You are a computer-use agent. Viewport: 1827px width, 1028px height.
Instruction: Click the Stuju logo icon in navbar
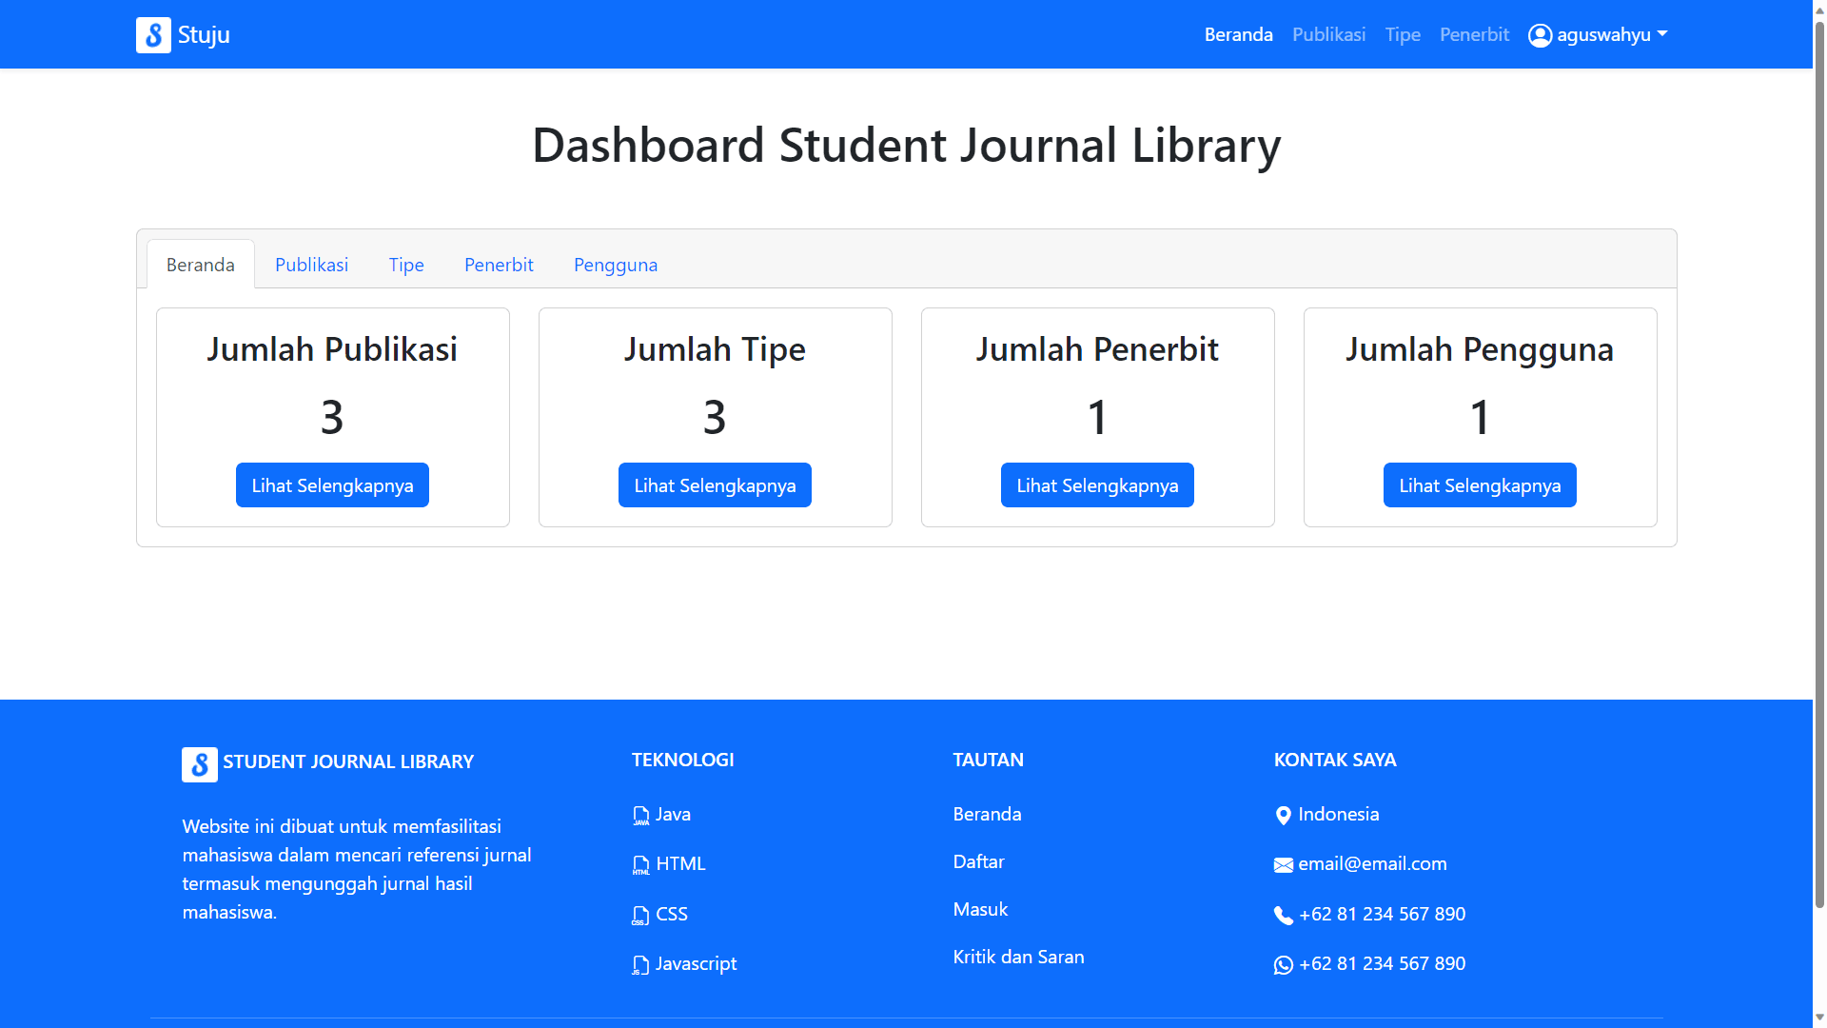pyautogui.click(x=153, y=34)
